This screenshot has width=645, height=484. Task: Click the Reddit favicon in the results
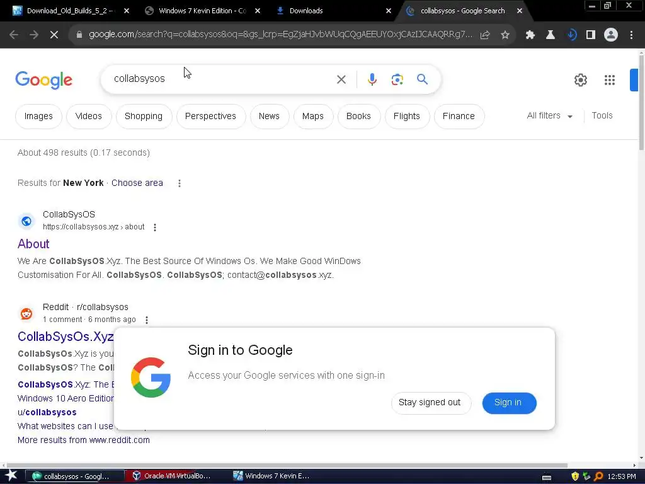pos(26,314)
